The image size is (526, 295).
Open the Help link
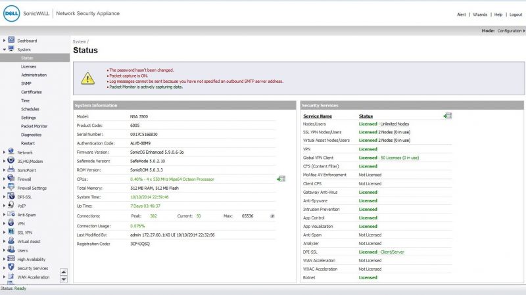pyautogui.click(x=498, y=14)
